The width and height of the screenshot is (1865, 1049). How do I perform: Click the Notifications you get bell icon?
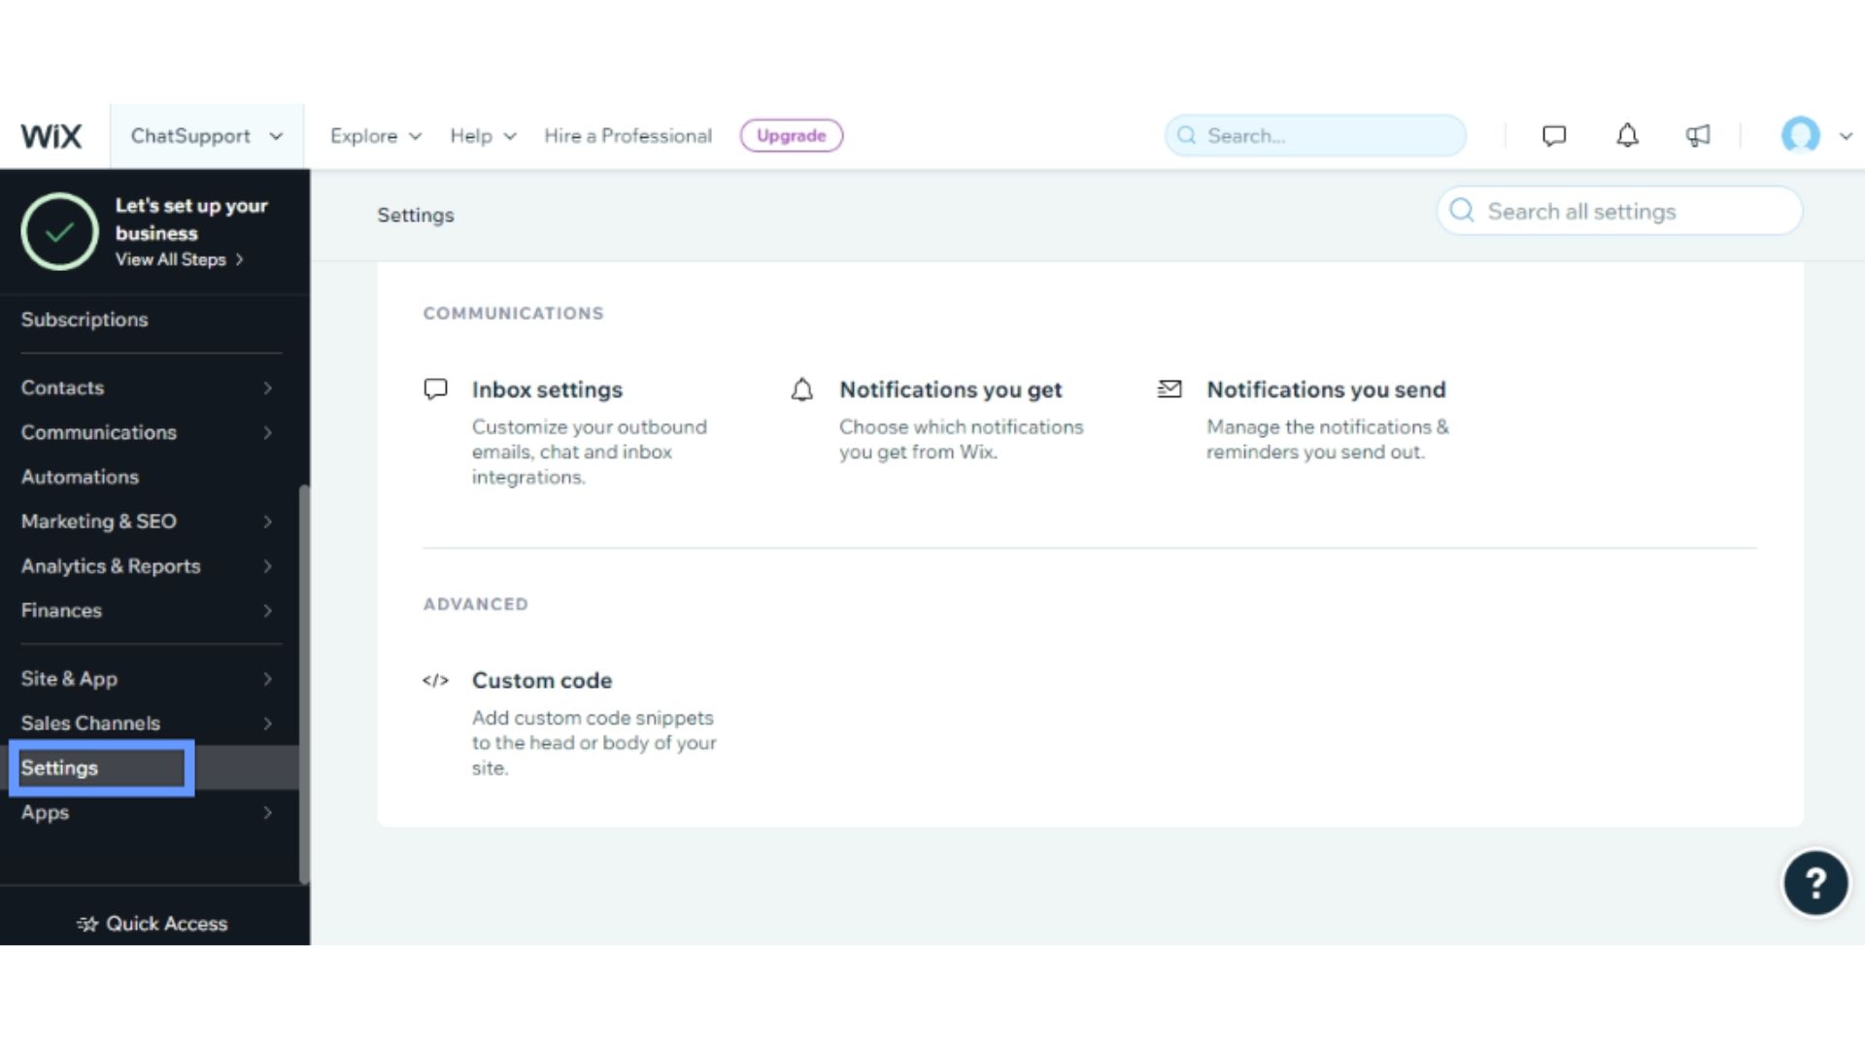[x=801, y=389]
